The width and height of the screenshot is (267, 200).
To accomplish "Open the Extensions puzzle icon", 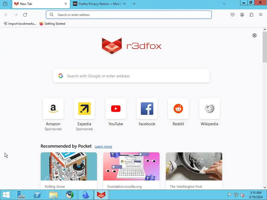I will [251, 15].
